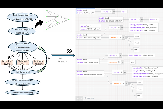
Task: Toggle the task_3 dependencies link icon
Action: pyautogui.click(x=124, y=37)
